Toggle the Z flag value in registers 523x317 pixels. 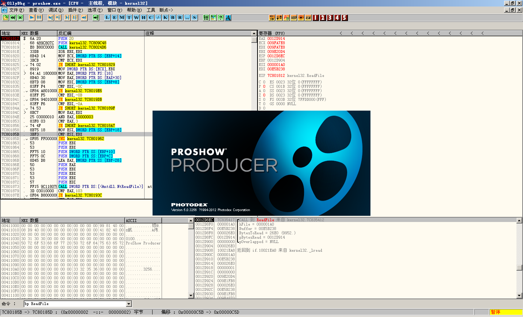click(264, 95)
